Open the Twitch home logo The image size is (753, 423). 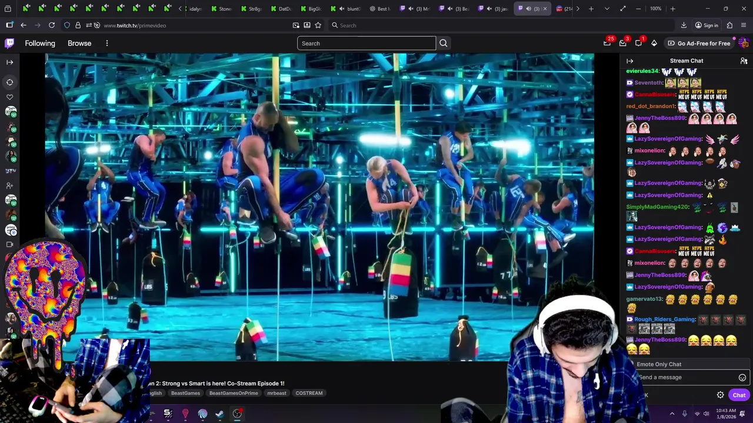[x=9, y=43]
